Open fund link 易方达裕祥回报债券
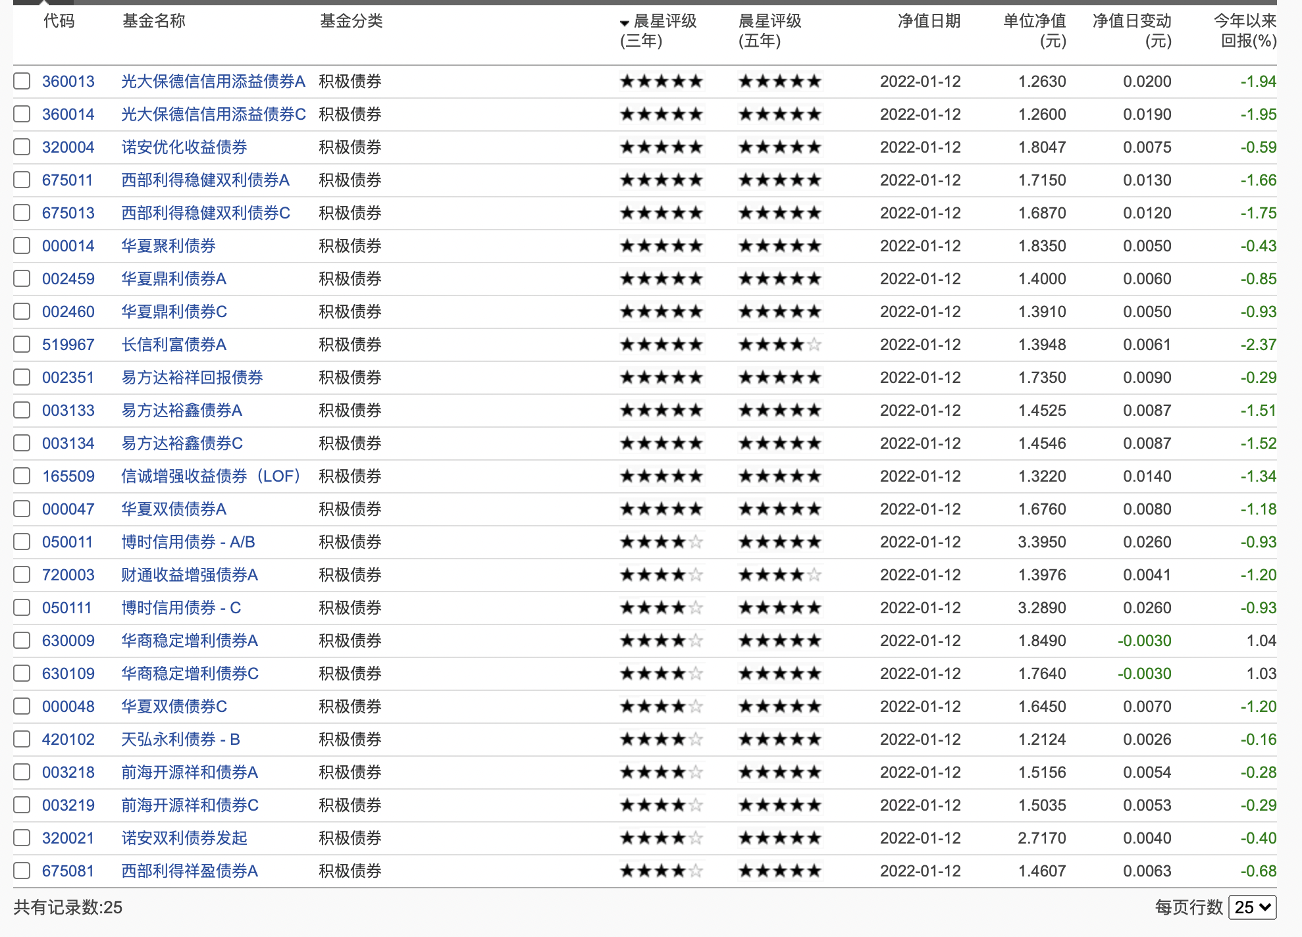 point(192,378)
